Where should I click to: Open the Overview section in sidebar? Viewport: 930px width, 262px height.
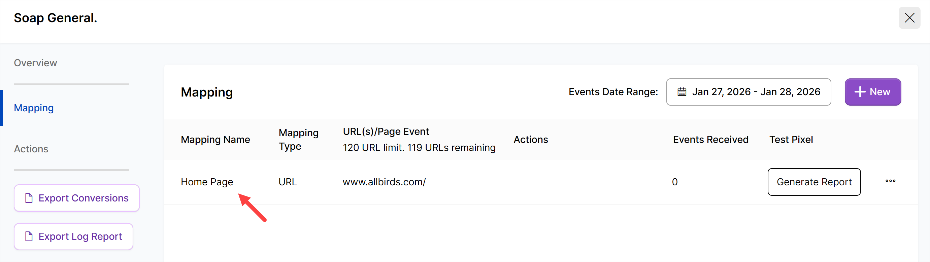tap(35, 63)
